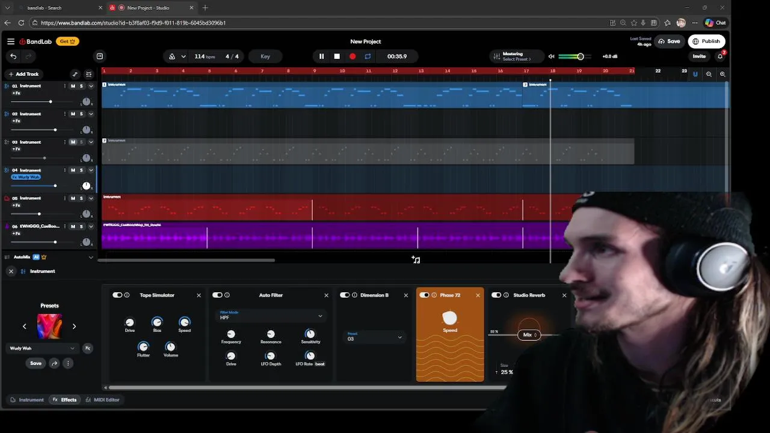Zoom in the timeline
The width and height of the screenshot is (770, 433).
[722, 74]
